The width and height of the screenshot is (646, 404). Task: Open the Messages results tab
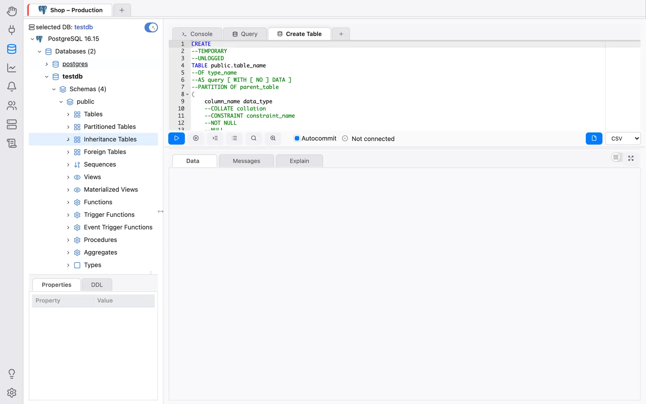(246, 161)
